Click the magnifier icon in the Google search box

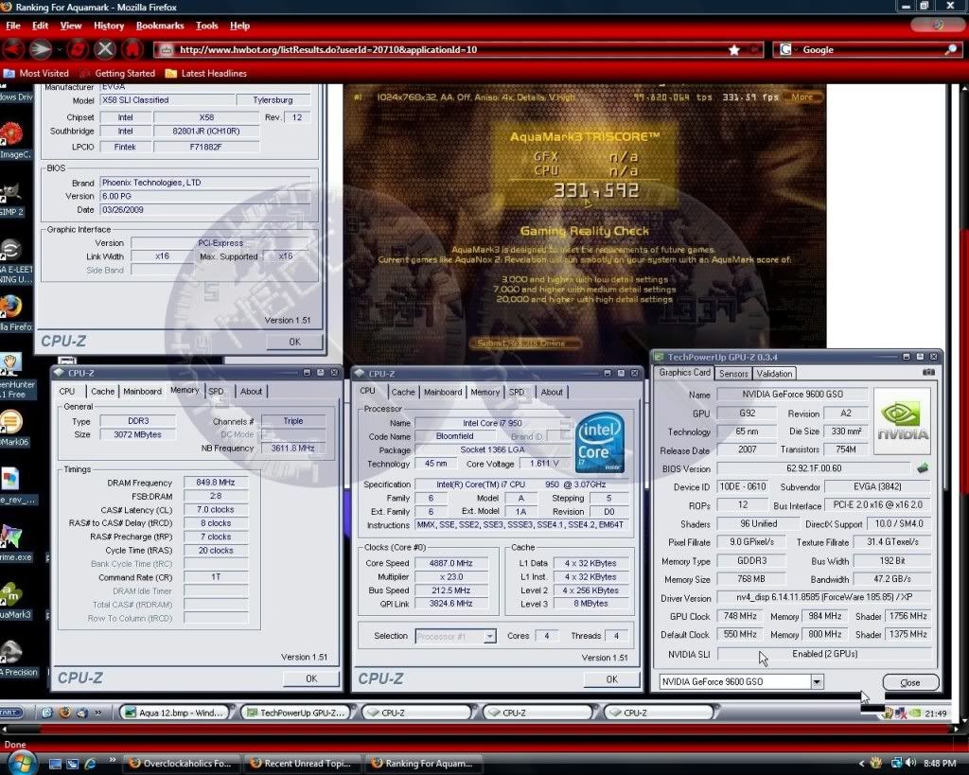tap(951, 49)
